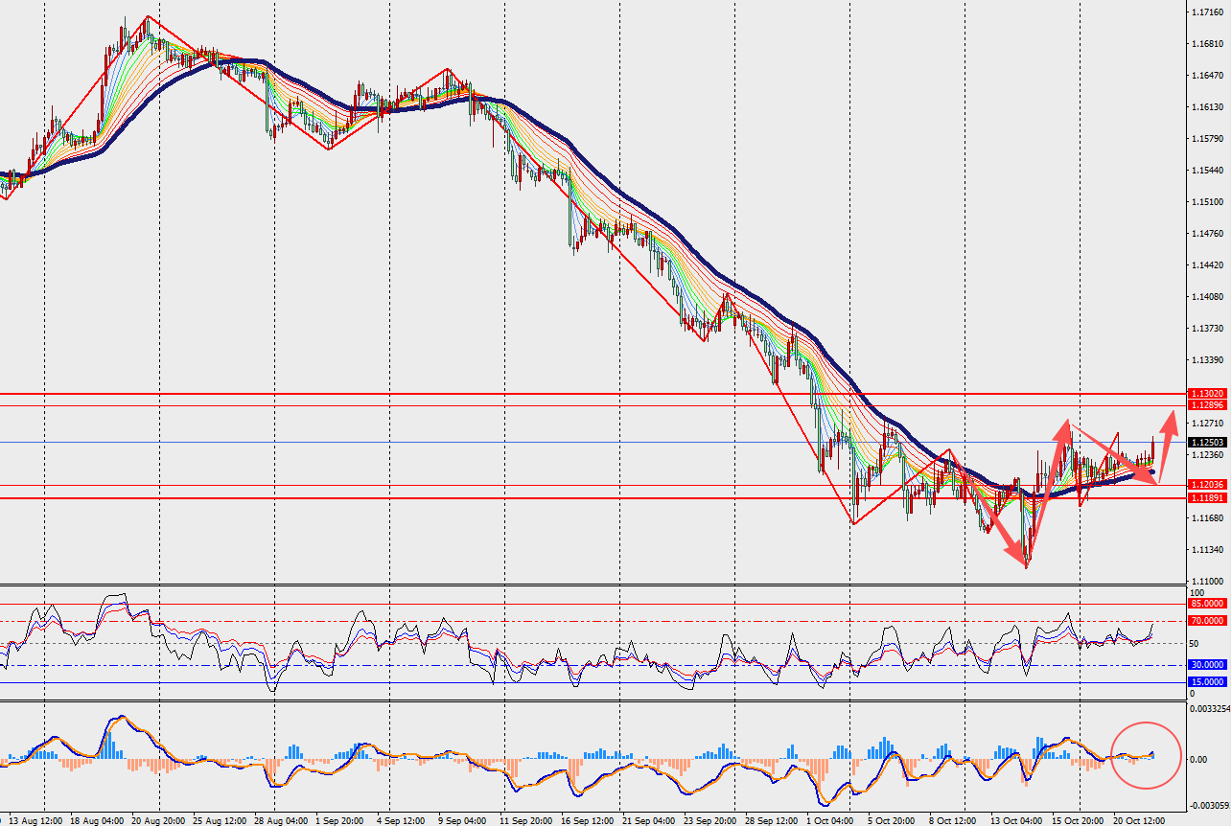Viewport: 1232px width, 826px height.
Task: Click the 1.12036 red price label
Action: (x=1206, y=486)
